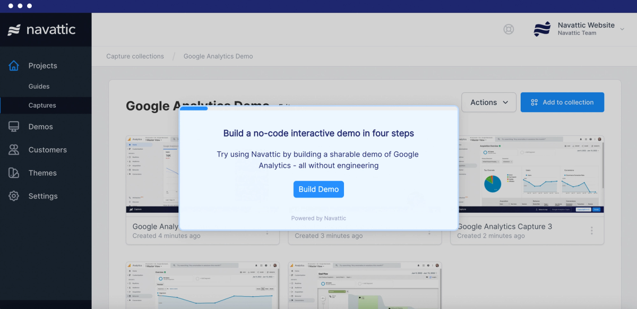Click the four steps modal heading
This screenshot has height=309, width=637.
tap(318, 133)
